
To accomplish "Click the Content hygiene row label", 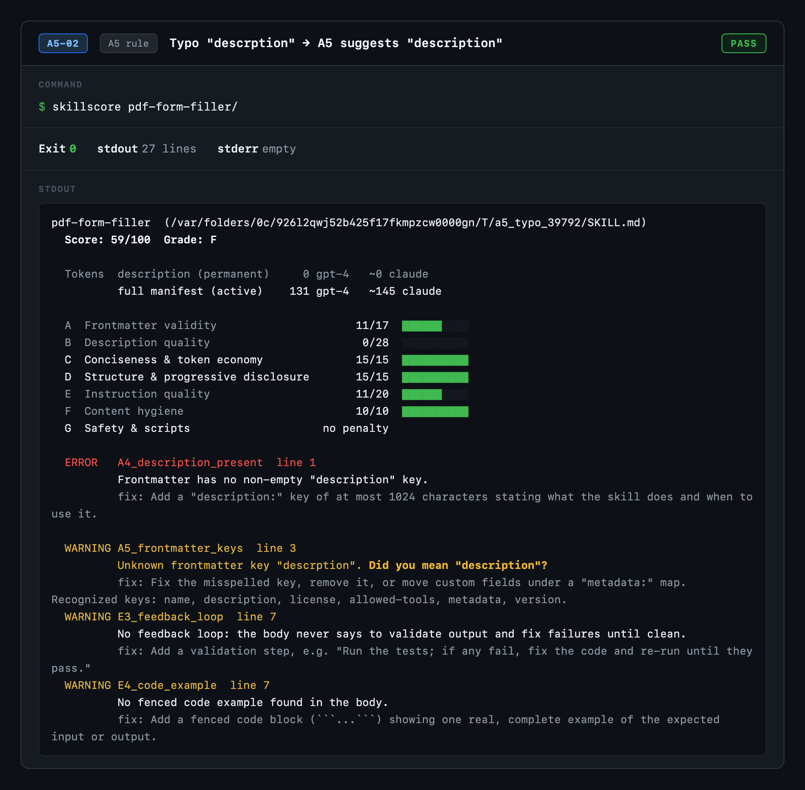I will [x=134, y=411].
